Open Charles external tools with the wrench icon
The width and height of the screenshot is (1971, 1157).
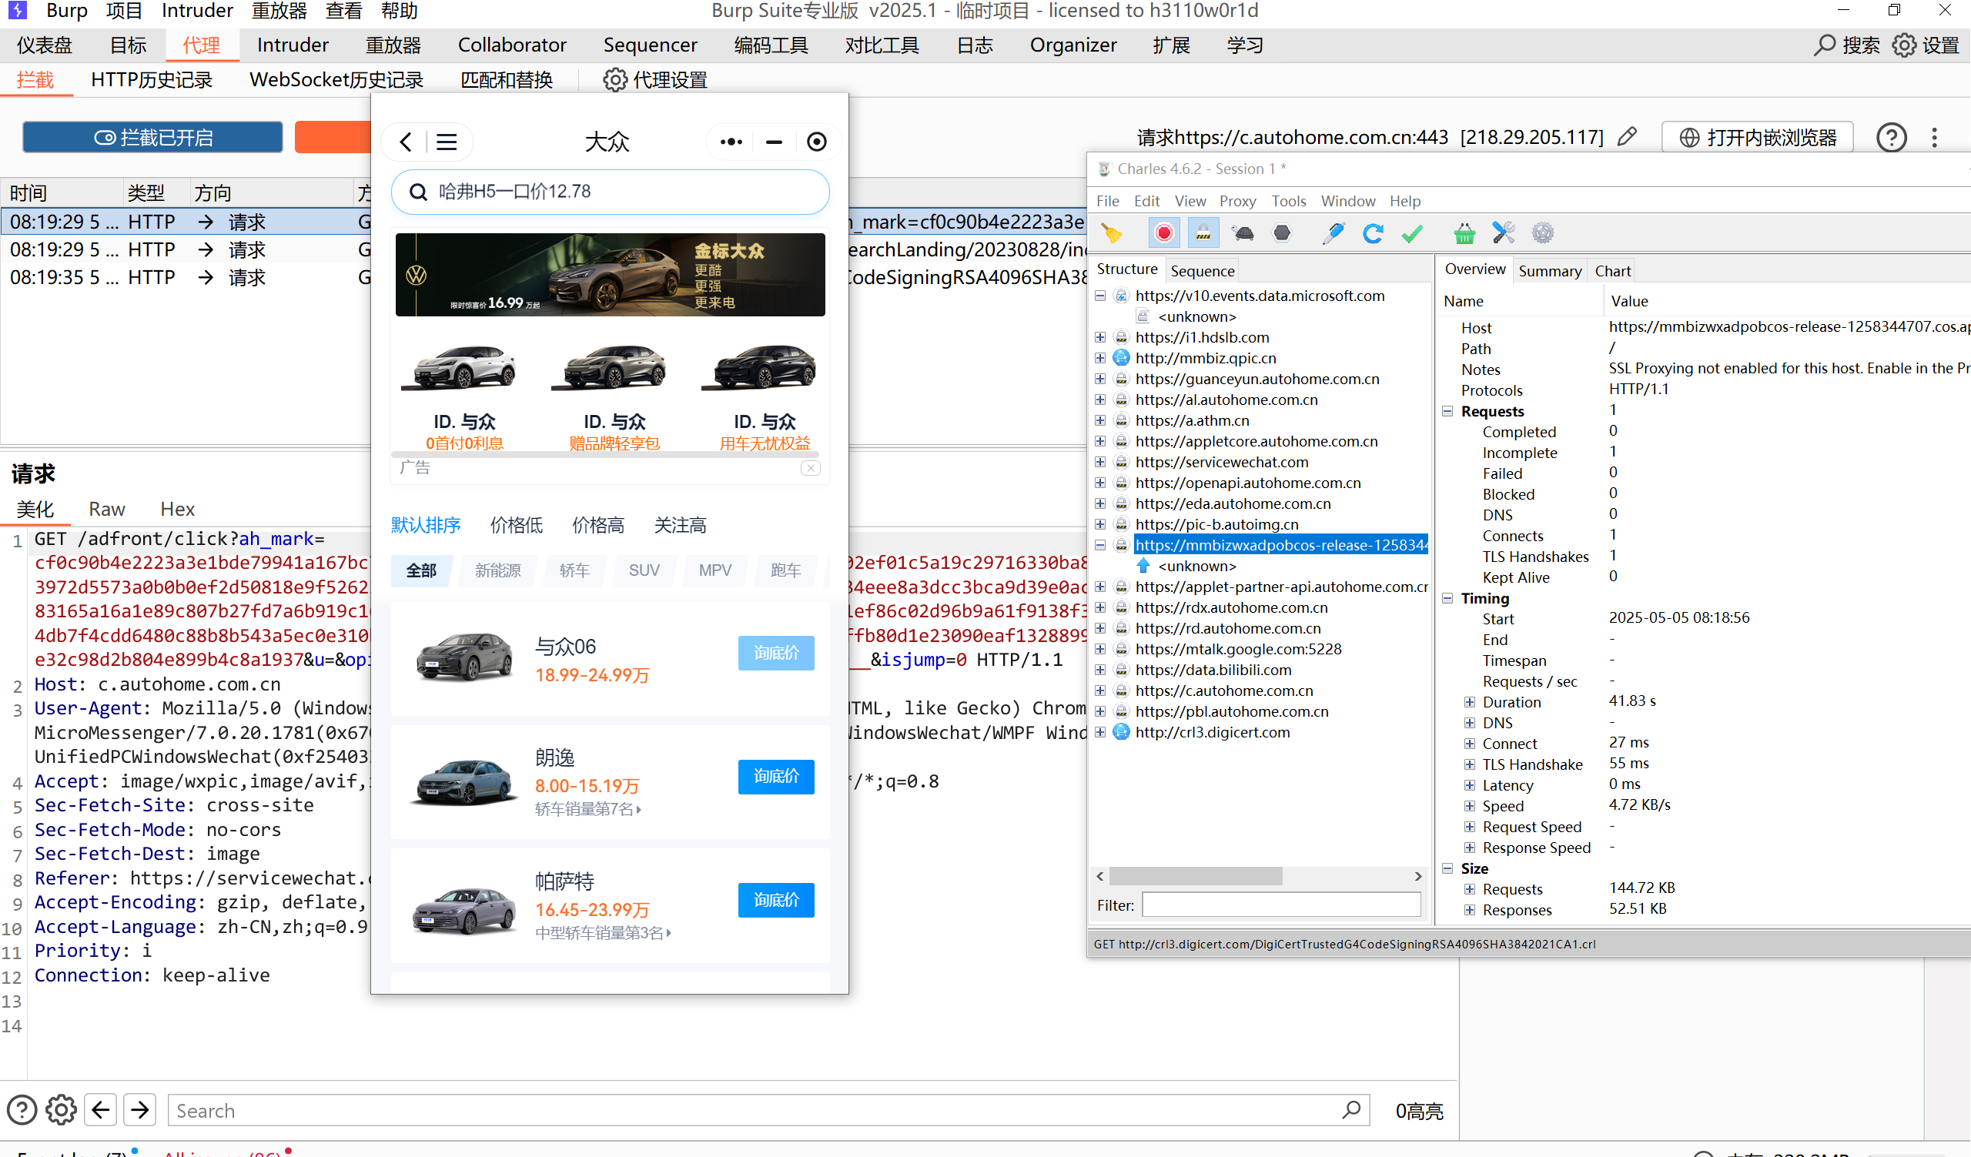point(1502,232)
